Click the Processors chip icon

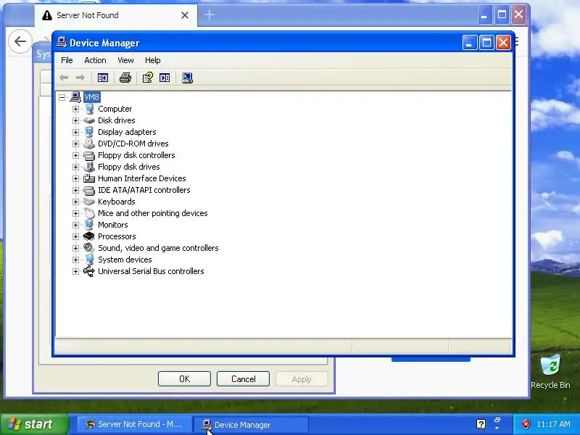click(x=89, y=236)
